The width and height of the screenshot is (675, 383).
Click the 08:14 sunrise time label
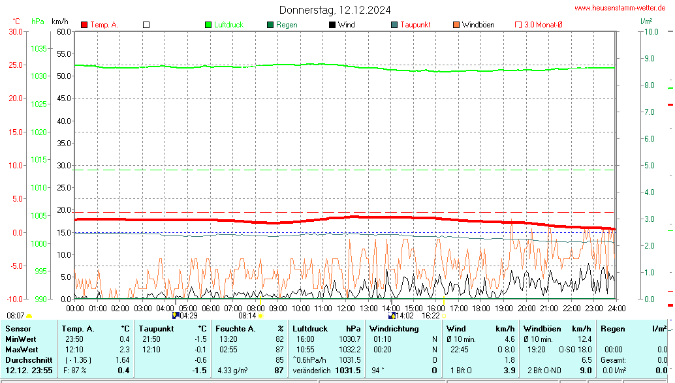tap(247, 315)
